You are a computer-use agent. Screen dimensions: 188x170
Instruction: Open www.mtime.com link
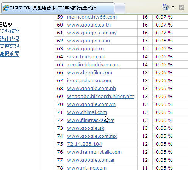point(87,168)
